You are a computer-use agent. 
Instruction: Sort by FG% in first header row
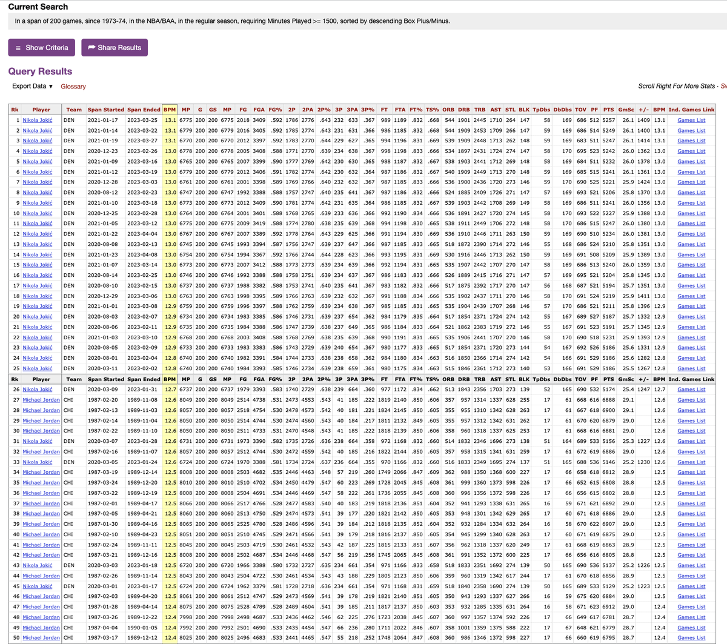point(276,110)
